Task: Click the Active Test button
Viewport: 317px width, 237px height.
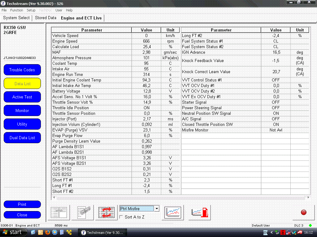Action: (22, 97)
